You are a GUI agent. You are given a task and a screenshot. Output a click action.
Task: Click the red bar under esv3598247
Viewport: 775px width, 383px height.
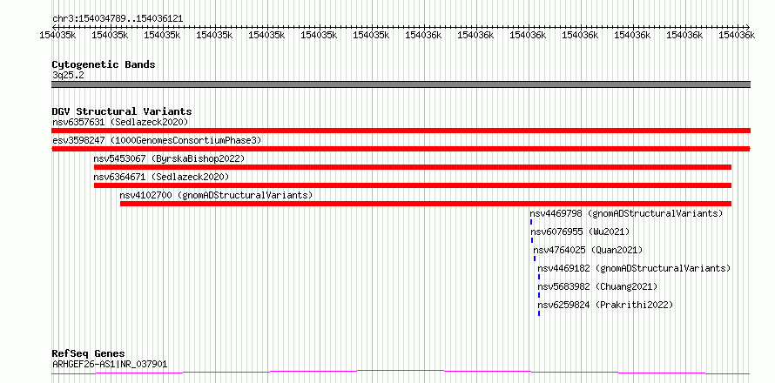(x=401, y=149)
